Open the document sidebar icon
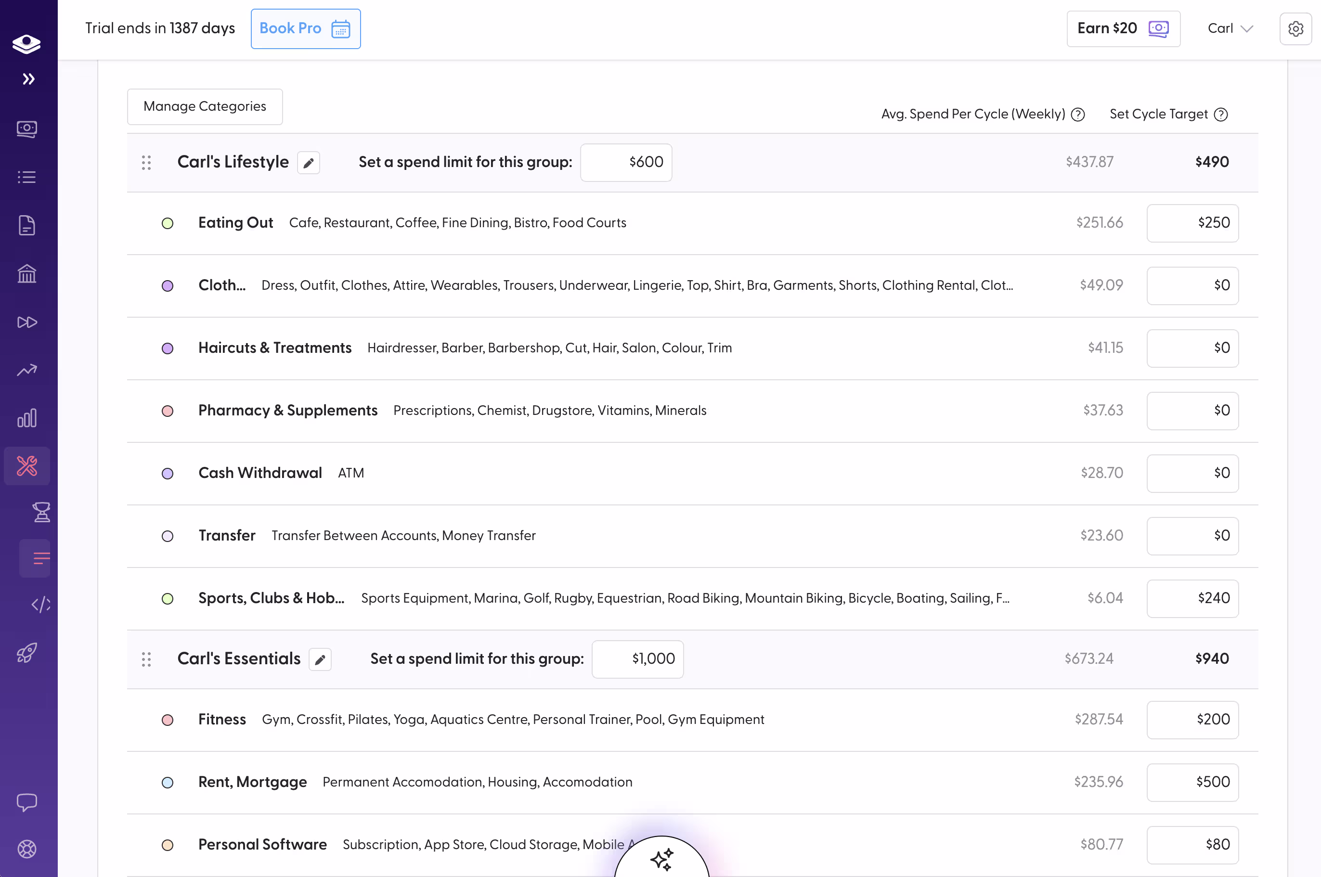 point(27,225)
